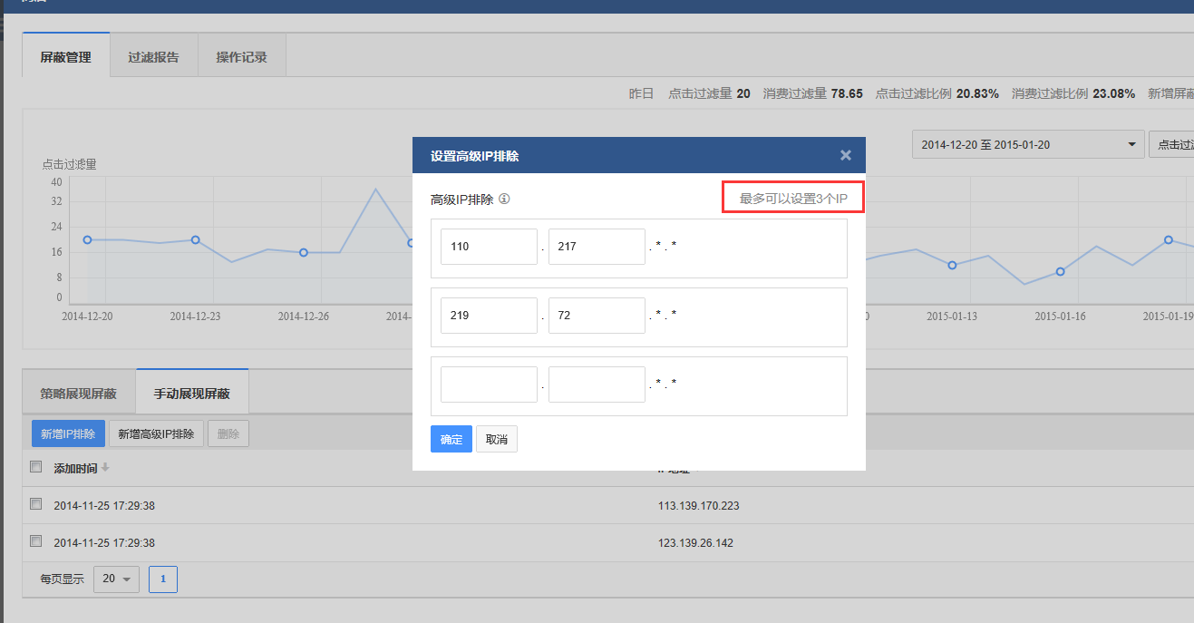Check the row for IP 123.139.26.142
The height and width of the screenshot is (623, 1194).
coord(36,541)
